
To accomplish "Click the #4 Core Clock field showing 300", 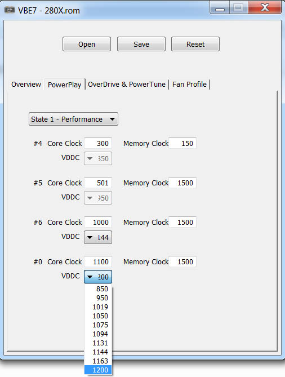I will (98, 143).
